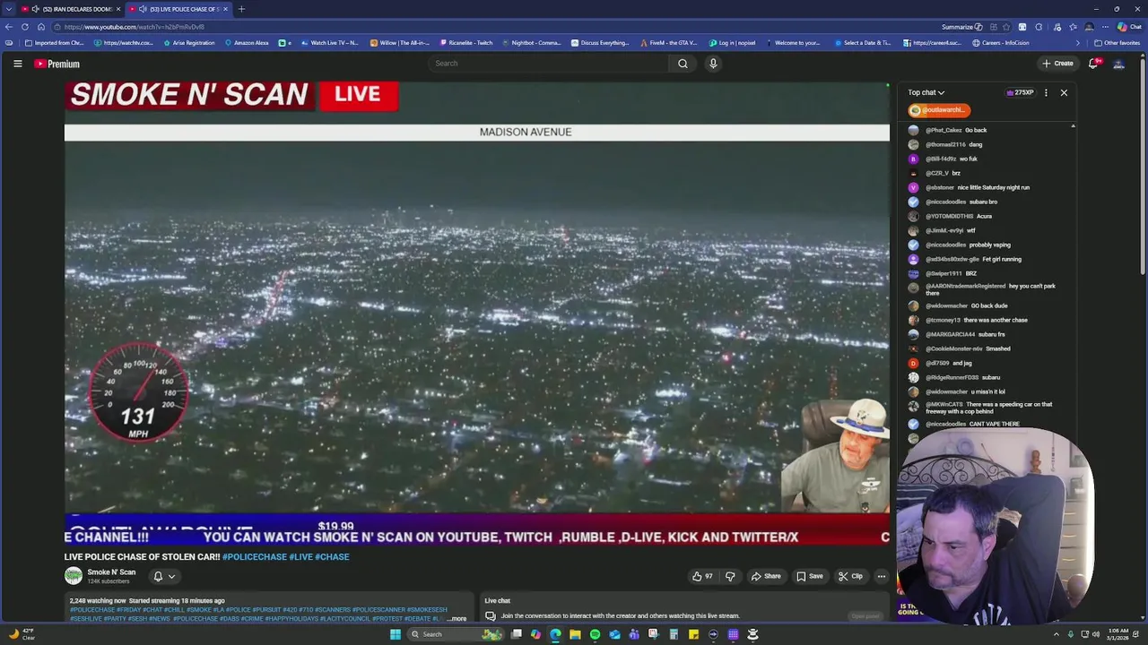The width and height of the screenshot is (1148, 645).
Task: Go back with the browser back arrow
Action: pos(9,27)
